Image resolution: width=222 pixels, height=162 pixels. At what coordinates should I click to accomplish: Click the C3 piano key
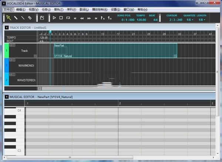(14, 151)
